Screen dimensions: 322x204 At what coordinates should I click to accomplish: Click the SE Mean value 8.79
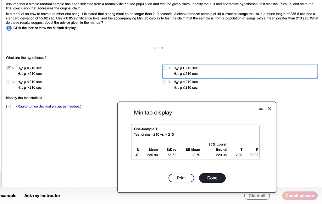pyautogui.click(x=197, y=155)
